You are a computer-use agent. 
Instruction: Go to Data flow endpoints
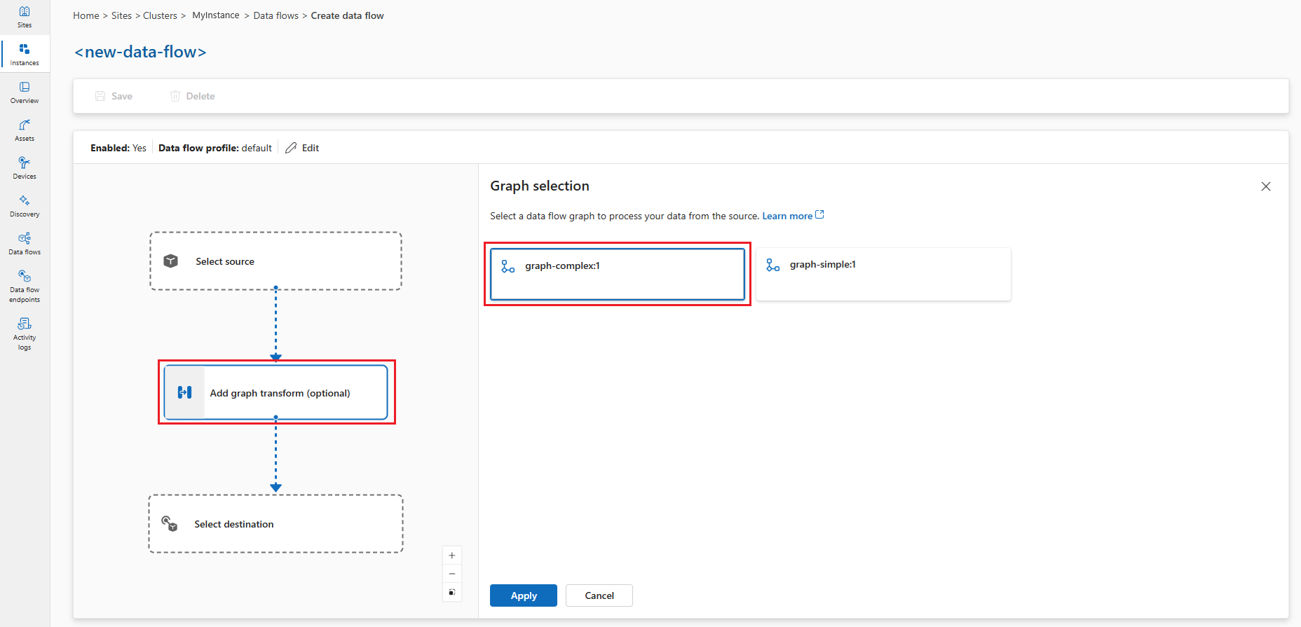pos(25,286)
